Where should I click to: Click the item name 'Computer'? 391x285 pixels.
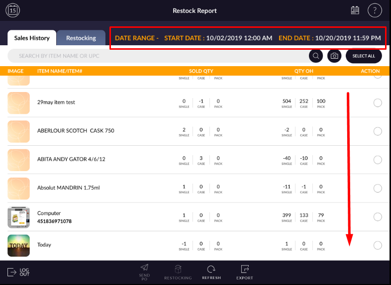coord(49,213)
